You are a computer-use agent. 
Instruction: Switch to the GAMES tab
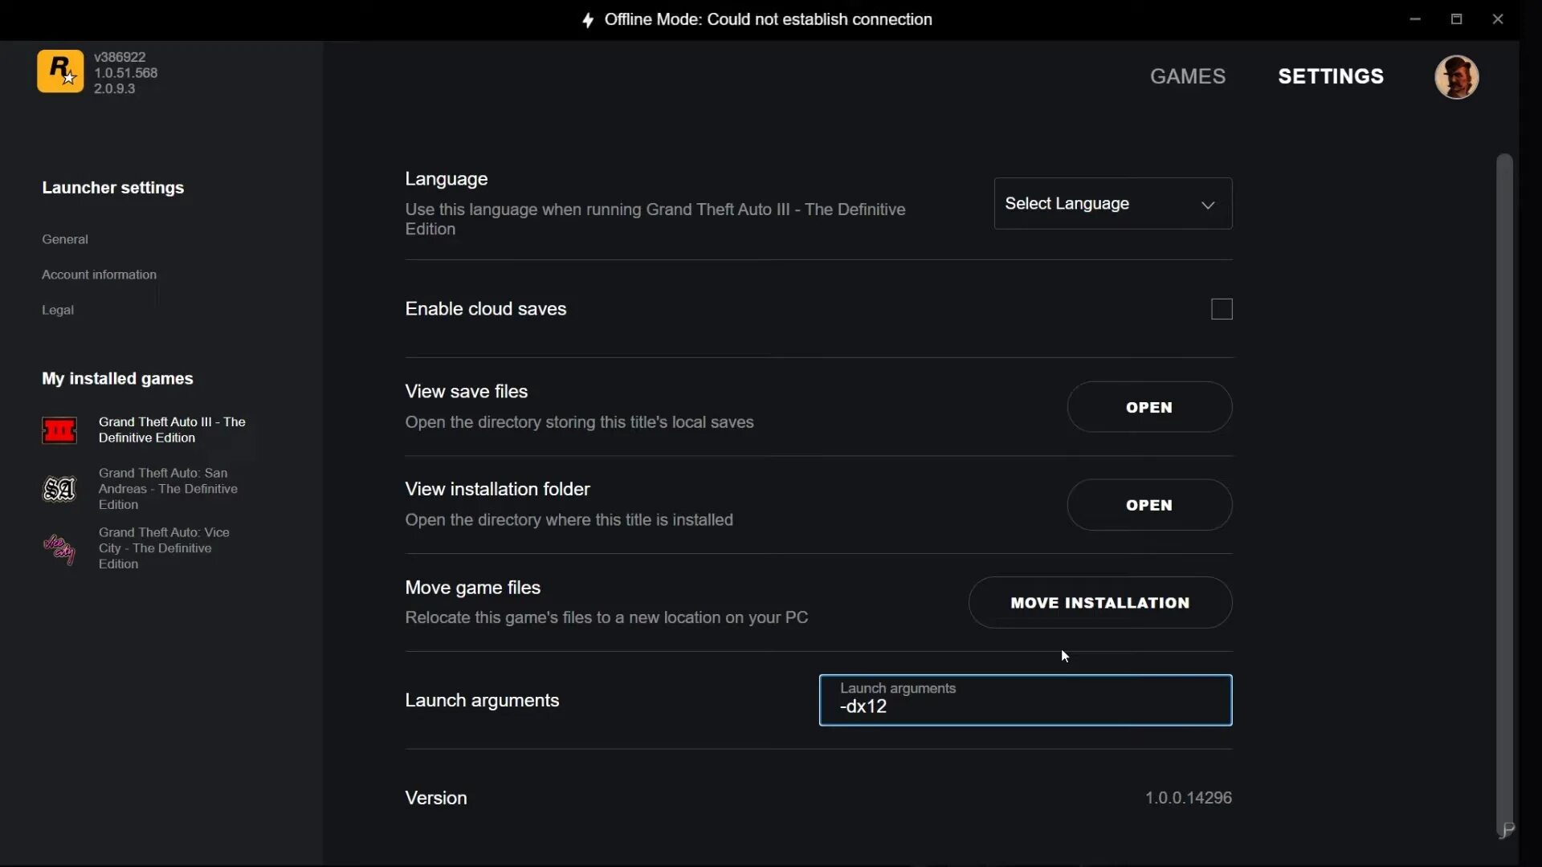click(x=1187, y=76)
